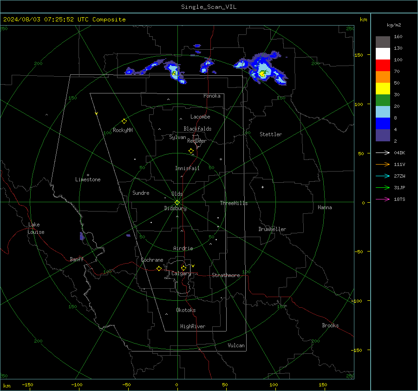Click the ThreeHills label
The width and height of the screenshot is (418, 391).
tap(234, 203)
